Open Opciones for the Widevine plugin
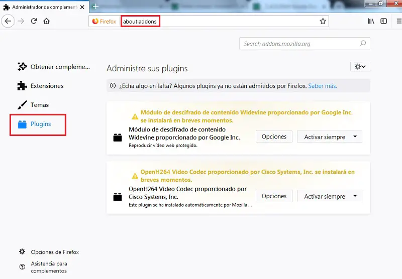This screenshot has height=279, width=402. 274,136
